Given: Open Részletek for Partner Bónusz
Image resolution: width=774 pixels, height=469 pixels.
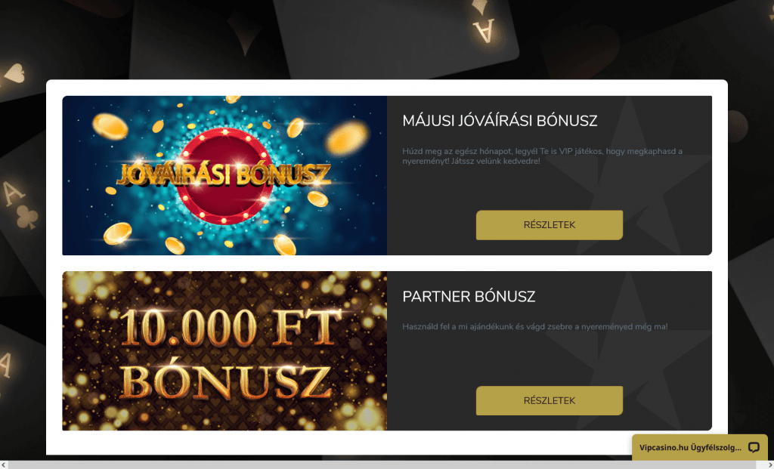Looking at the screenshot, I should pyautogui.click(x=549, y=400).
